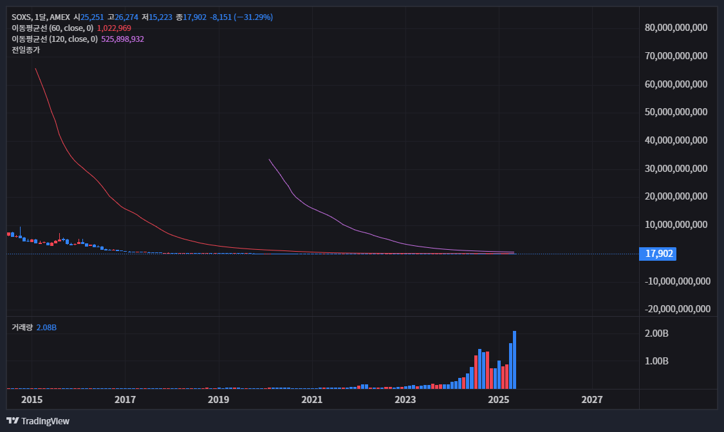Screen dimensions: 724x432
Task: Click the -20,000,000,000 price axis label
Action: click(x=678, y=309)
